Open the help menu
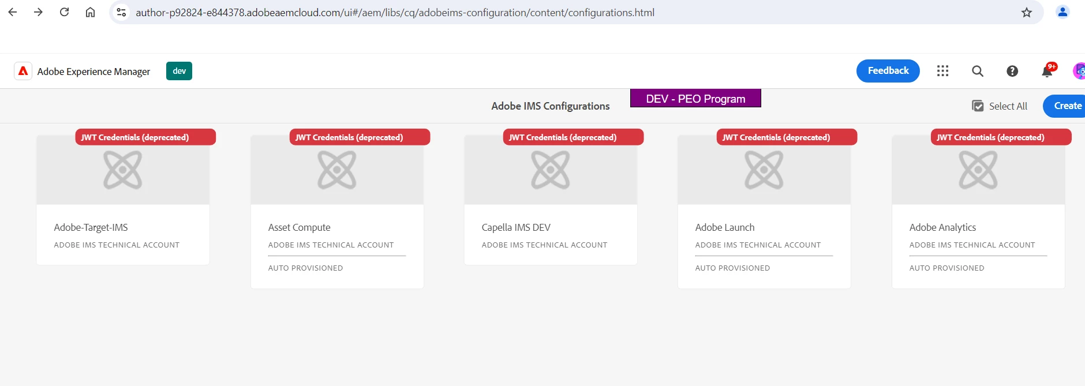 pyautogui.click(x=1012, y=71)
